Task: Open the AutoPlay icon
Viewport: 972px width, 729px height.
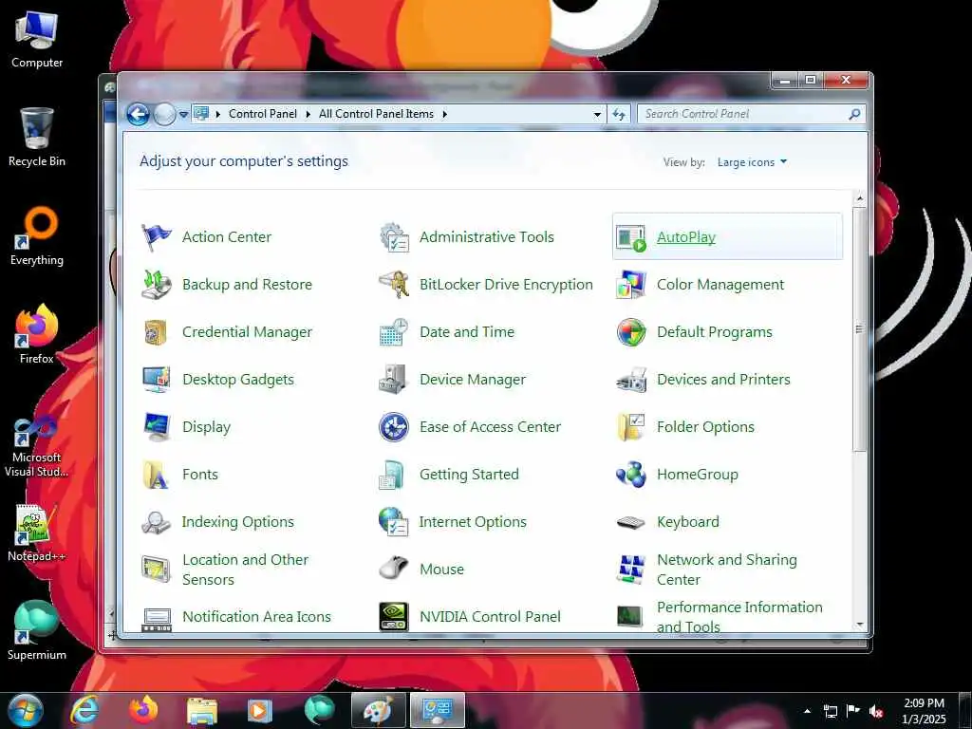Action: tap(631, 236)
